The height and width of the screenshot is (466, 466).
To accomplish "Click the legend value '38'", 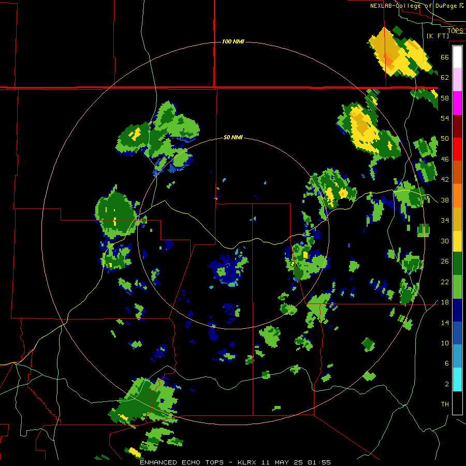I will 445,200.
